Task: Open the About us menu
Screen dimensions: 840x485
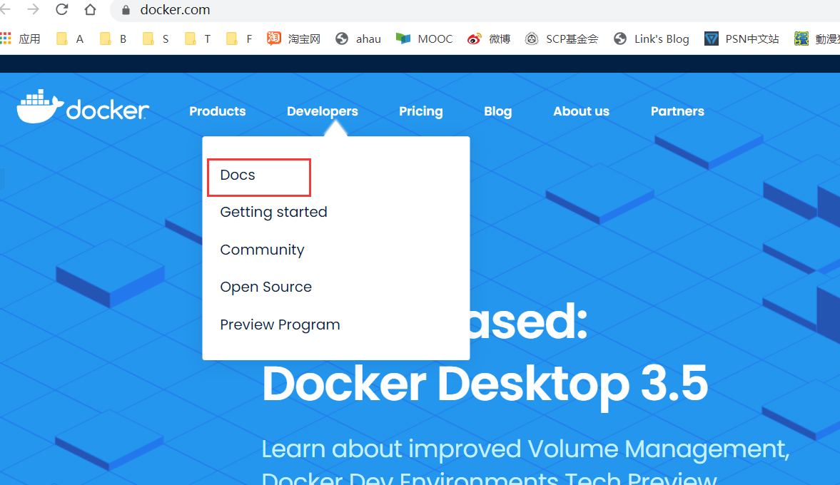Action: [x=581, y=111]
